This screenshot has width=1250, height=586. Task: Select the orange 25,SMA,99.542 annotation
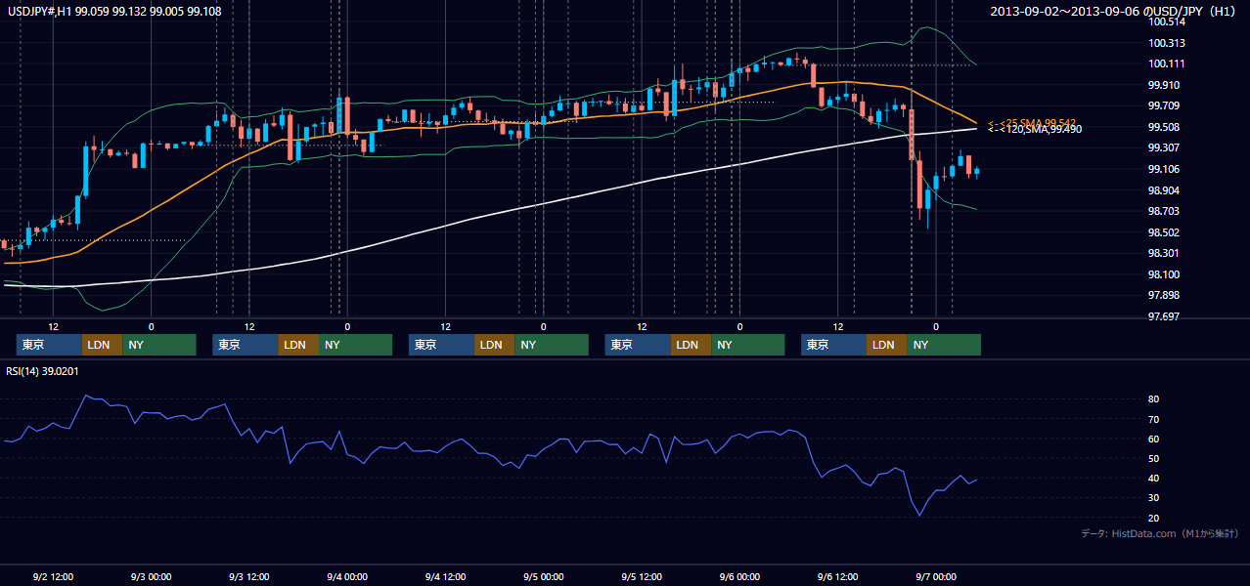coord(1032,122)
